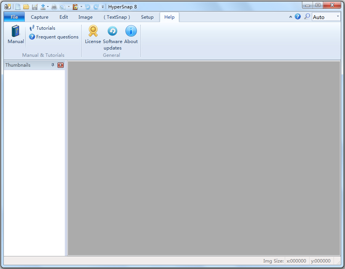Click the Redo arrow icon
Viewport: 345px width, 269px height.
[x=96, y=7]
